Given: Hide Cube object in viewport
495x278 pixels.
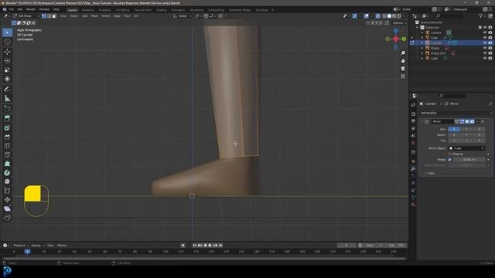Looking at the screenshot, I should click(x=485, y=38).
